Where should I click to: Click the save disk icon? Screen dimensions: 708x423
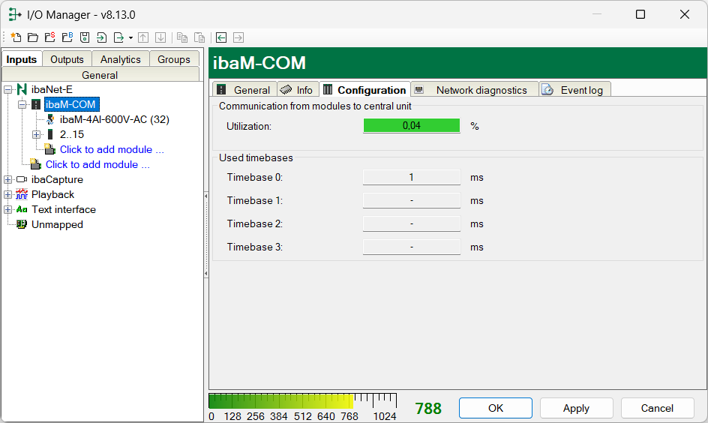click(85, 37)
